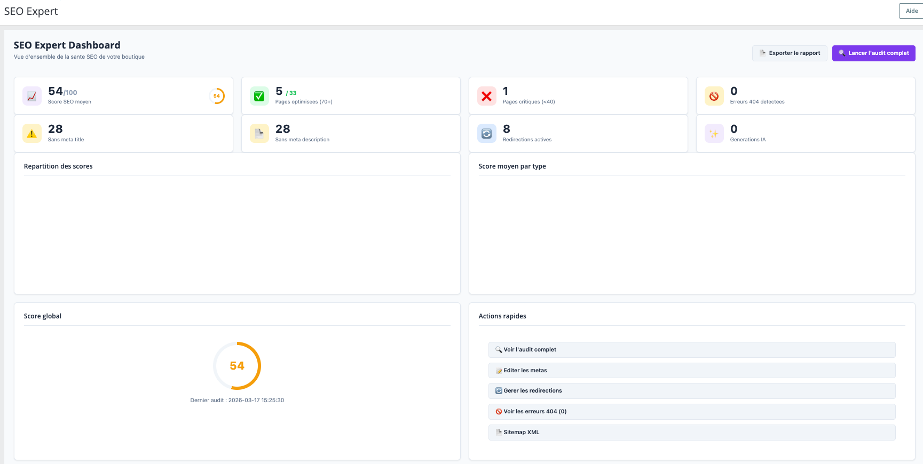The height and width of the screenshot is (464, 923).
Task: Click the magnifier icon in Voir l'audit complet
Action: (499, 350)
